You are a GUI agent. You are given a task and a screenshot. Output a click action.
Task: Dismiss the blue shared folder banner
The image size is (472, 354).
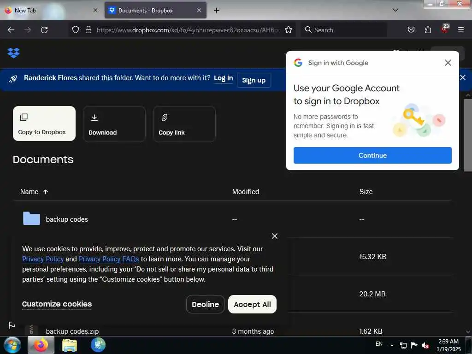[x=463, y=77]
